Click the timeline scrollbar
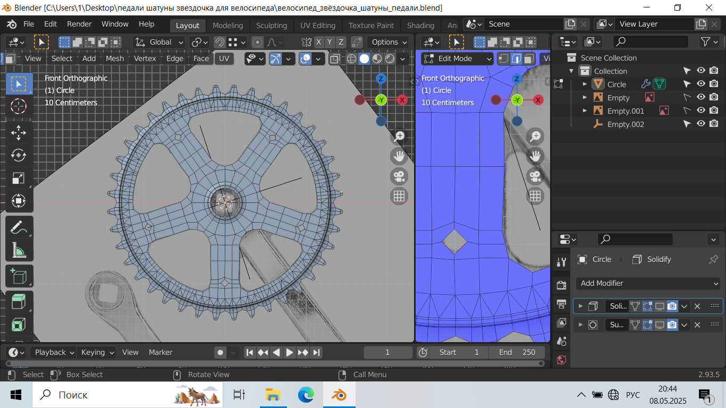Image resolution: width=726 pixels, height=408 pixels. [274, 364]
